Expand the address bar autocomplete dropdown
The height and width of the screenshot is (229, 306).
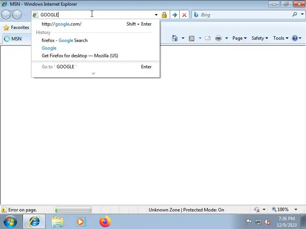(156, 15)
